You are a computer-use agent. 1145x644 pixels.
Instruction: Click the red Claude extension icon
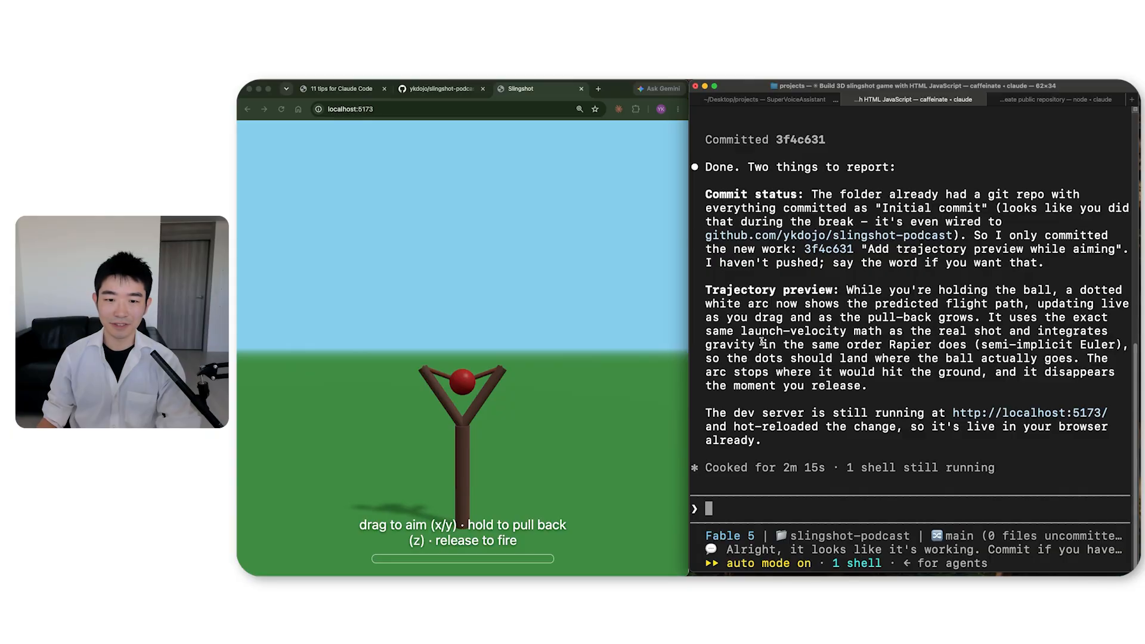click(x=618, y=109)
